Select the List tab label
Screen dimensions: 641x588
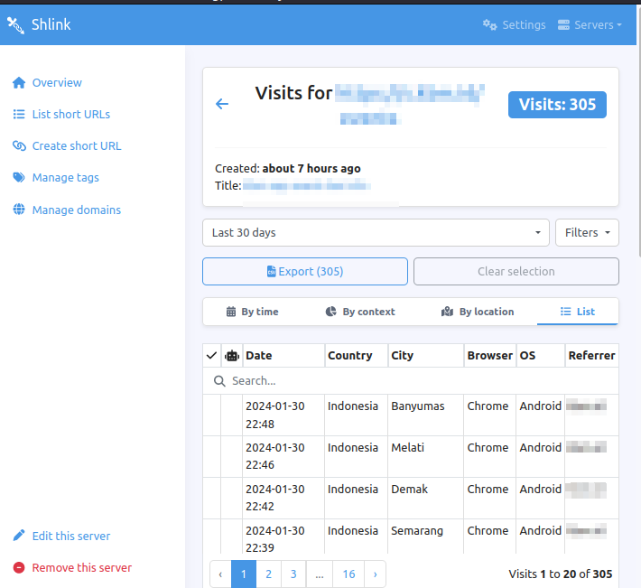pyautogui.click(x=585, y=312)
